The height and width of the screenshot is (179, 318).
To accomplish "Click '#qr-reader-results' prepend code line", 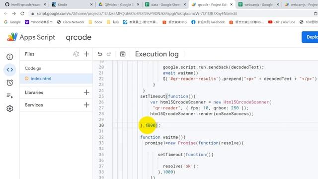I will pos(239,79).
